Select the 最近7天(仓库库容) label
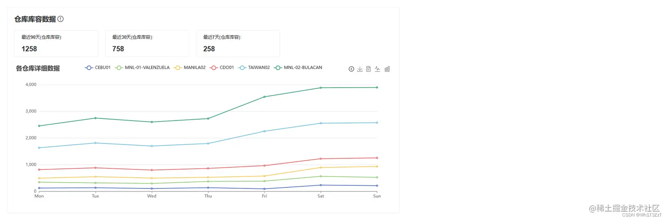The image size is (667, 220). [222, 37]
